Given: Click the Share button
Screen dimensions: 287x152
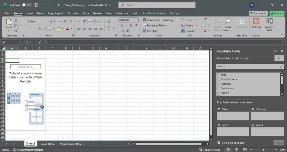Looking at the screenshot, I should coord(277,14).
